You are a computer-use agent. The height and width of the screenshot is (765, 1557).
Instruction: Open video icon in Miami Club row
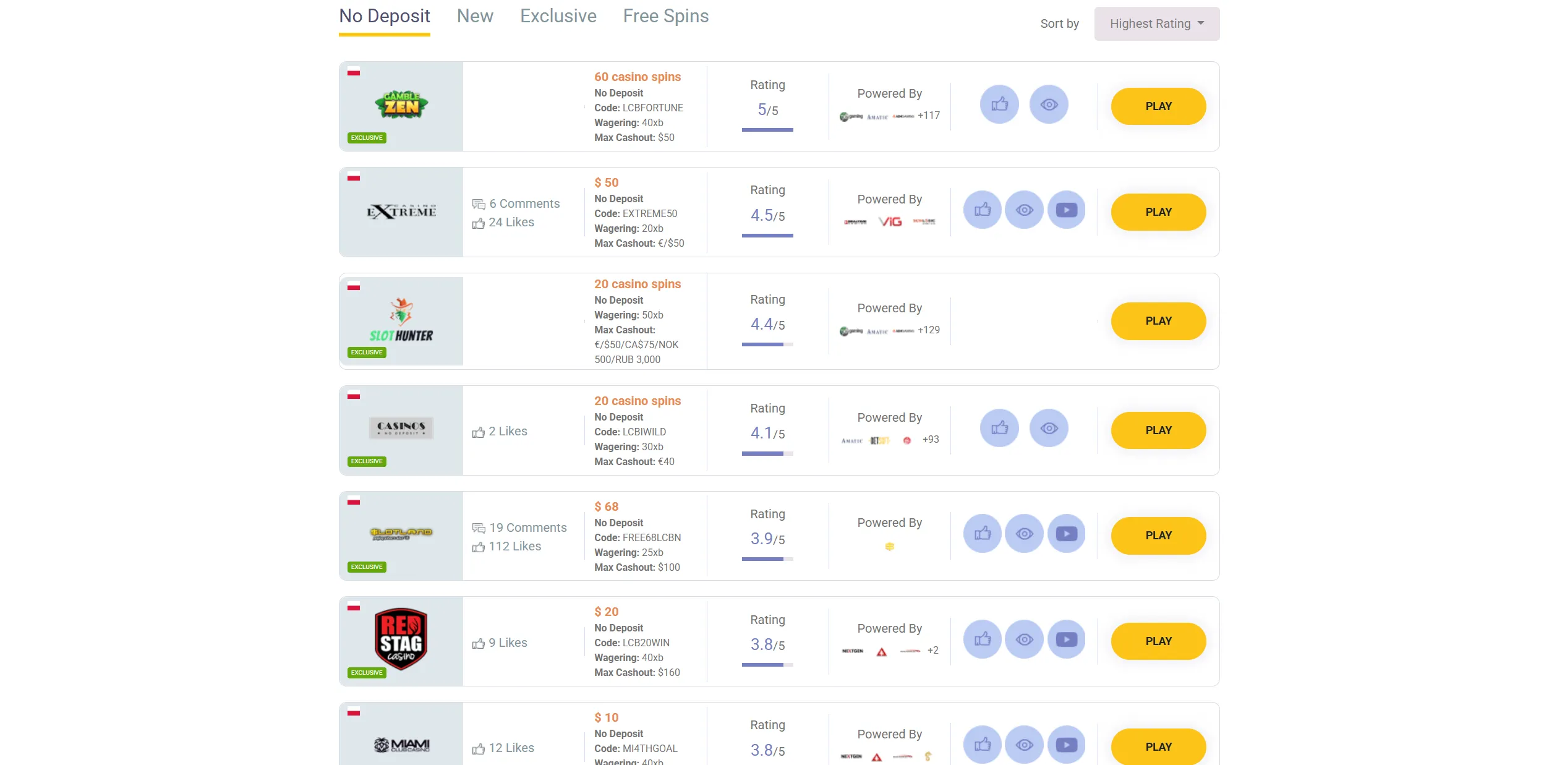[1067, 745]
